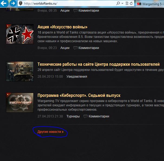Click comment bubble icon beside Турниры
Image resolution: width=164 pixels, height=161 pixels.
coord(85,116)
